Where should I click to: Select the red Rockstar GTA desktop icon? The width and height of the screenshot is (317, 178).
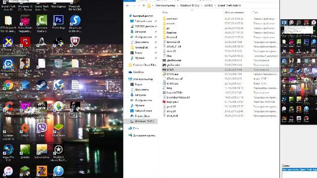25,45
